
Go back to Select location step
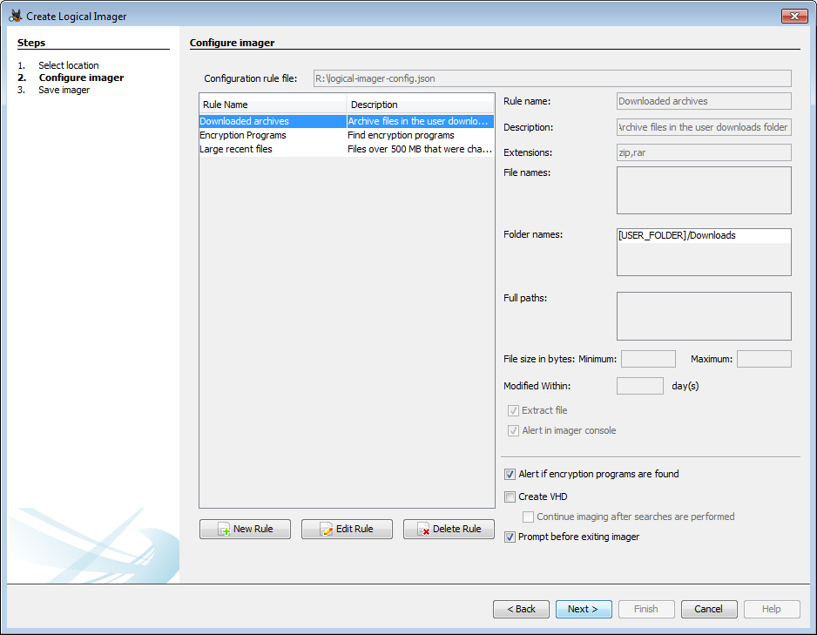[521, 609]
